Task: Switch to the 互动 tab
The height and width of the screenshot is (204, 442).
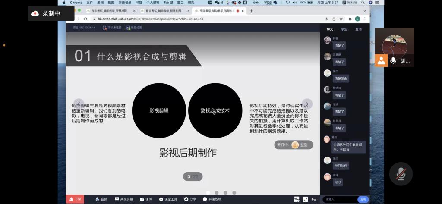Action: [358, 29]
